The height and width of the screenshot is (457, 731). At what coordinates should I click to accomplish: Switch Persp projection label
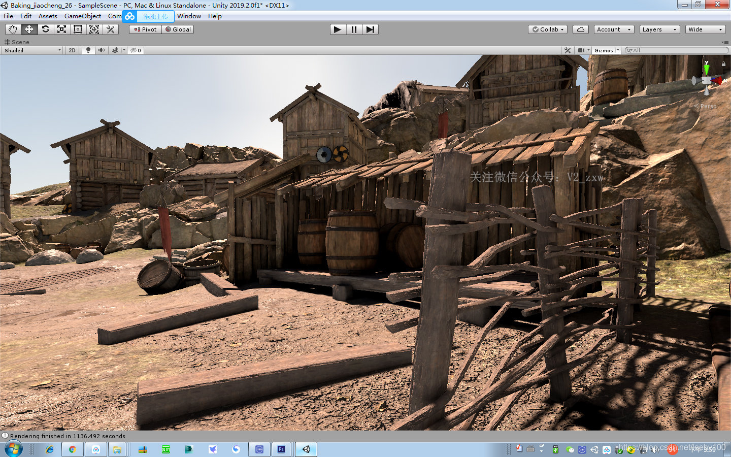[706, 106]
